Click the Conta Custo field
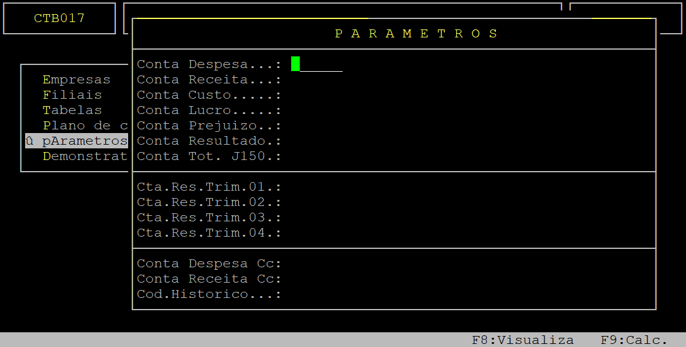 point(317,95)
